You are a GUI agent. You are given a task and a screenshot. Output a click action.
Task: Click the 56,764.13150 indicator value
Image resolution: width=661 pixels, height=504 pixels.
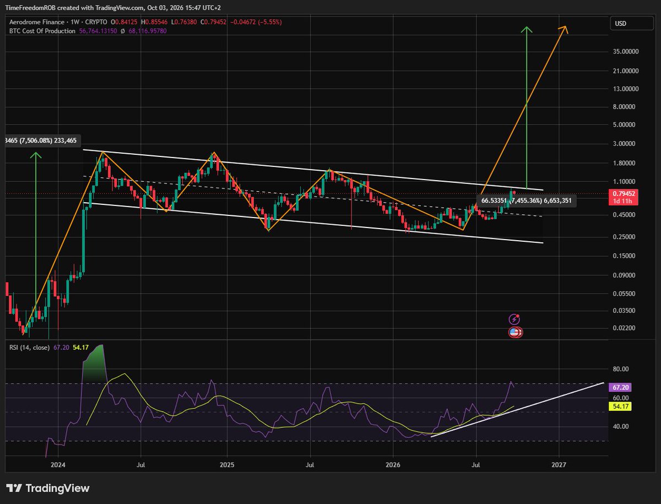pos(97,31)
